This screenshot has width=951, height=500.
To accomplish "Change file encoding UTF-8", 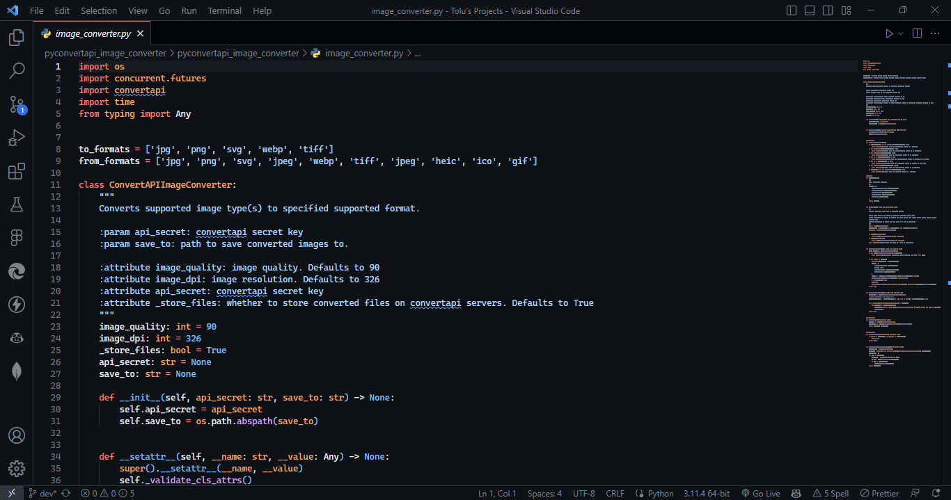I will coord(583,493).
